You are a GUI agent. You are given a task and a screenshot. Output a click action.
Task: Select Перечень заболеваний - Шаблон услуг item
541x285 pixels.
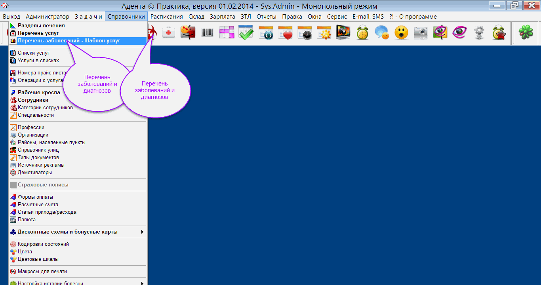[69, 41]
